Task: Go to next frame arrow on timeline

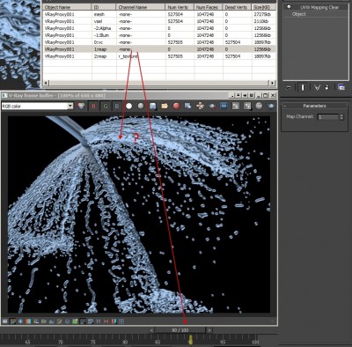Action: click(209, 330)
